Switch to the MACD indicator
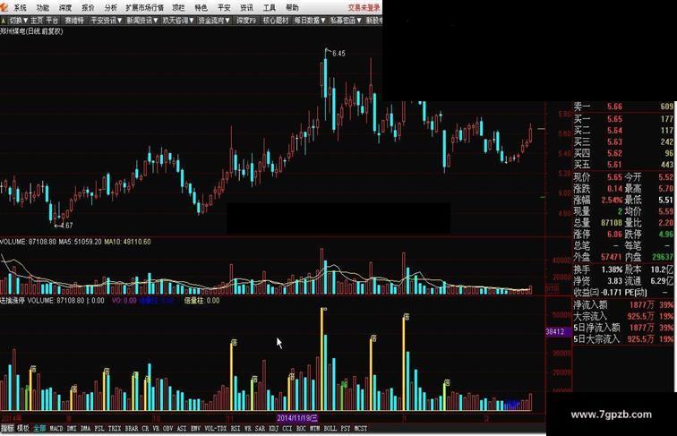 [56, 428]
